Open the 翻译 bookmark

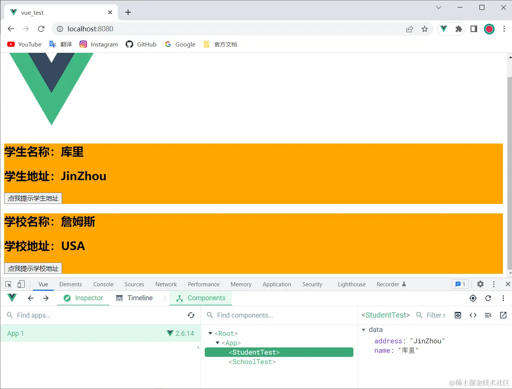[61, 44]
